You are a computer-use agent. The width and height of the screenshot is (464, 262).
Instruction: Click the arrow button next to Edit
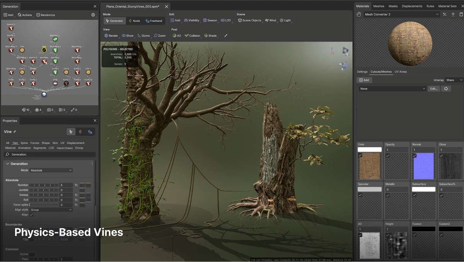pos(446,89)
